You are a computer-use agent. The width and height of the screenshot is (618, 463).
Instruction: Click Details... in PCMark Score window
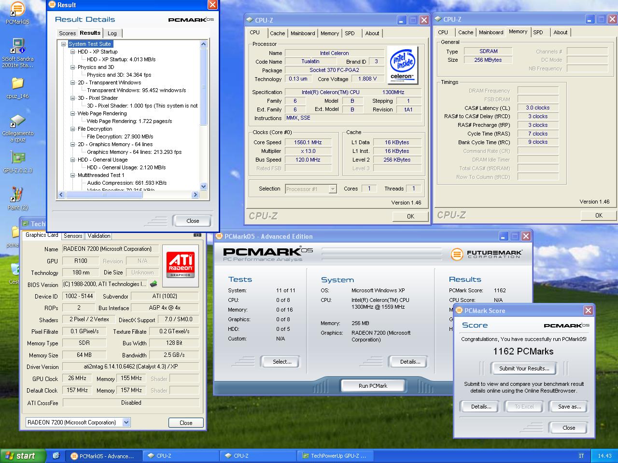(481, 407)
